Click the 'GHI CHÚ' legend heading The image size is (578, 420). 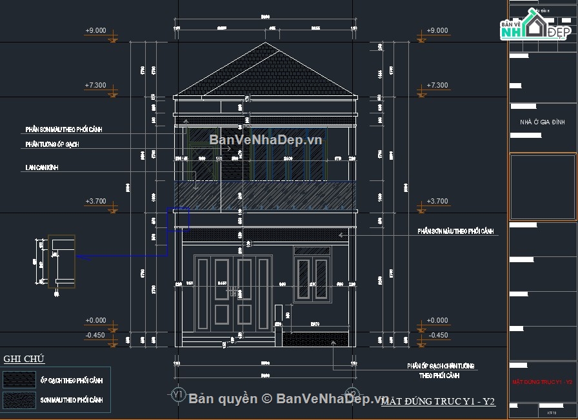point(24,359)
